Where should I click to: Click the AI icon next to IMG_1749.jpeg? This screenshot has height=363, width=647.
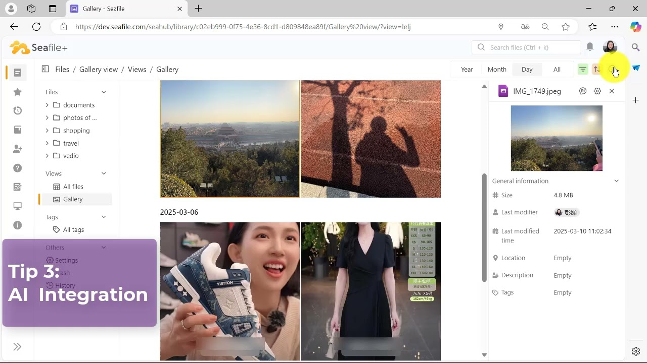click(x=583, y=91)
